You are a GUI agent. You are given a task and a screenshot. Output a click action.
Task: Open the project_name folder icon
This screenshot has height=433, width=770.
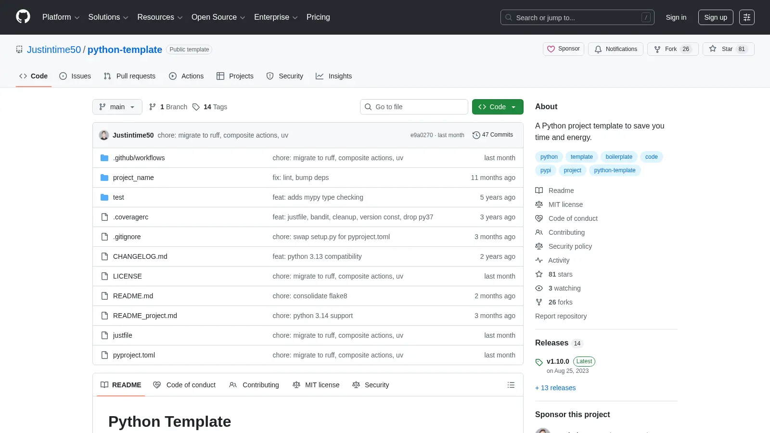(x=104, y=178)
